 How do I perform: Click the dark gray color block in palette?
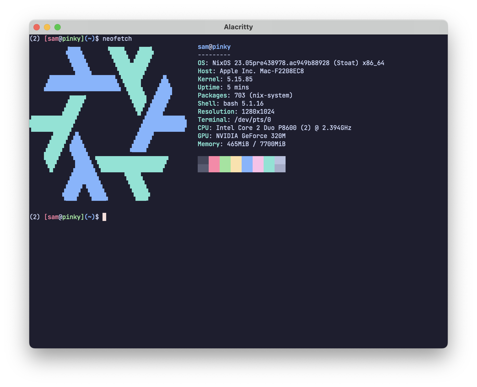pos(203,164)
